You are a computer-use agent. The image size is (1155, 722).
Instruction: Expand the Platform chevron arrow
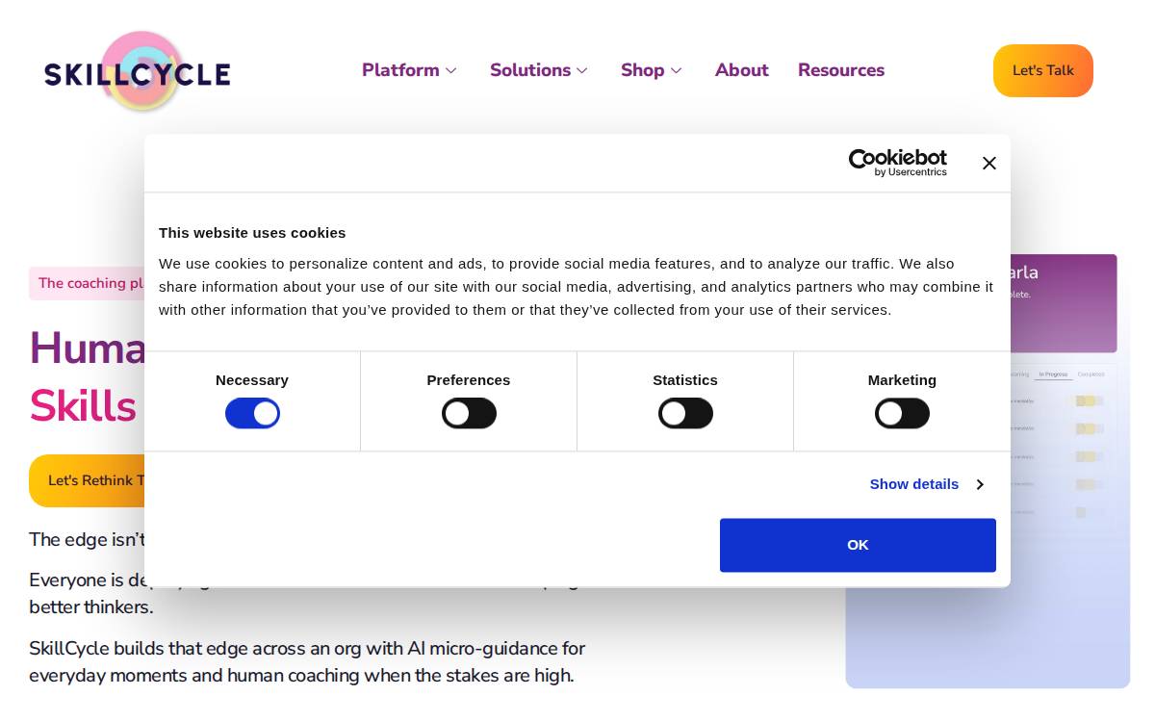pyautogui.click(x=450, y=71)
